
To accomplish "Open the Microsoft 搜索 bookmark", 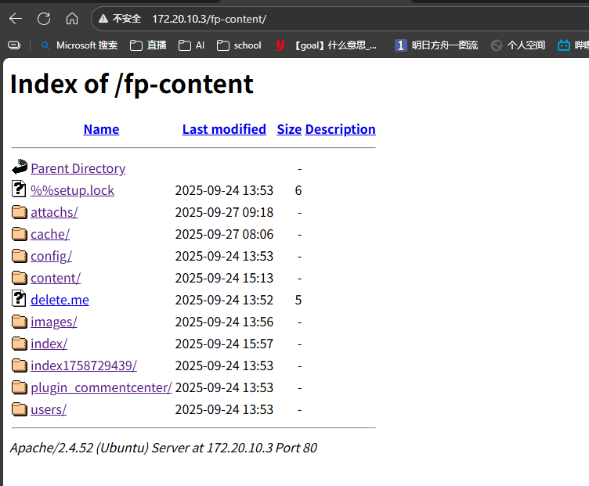I will pos(78,45).
